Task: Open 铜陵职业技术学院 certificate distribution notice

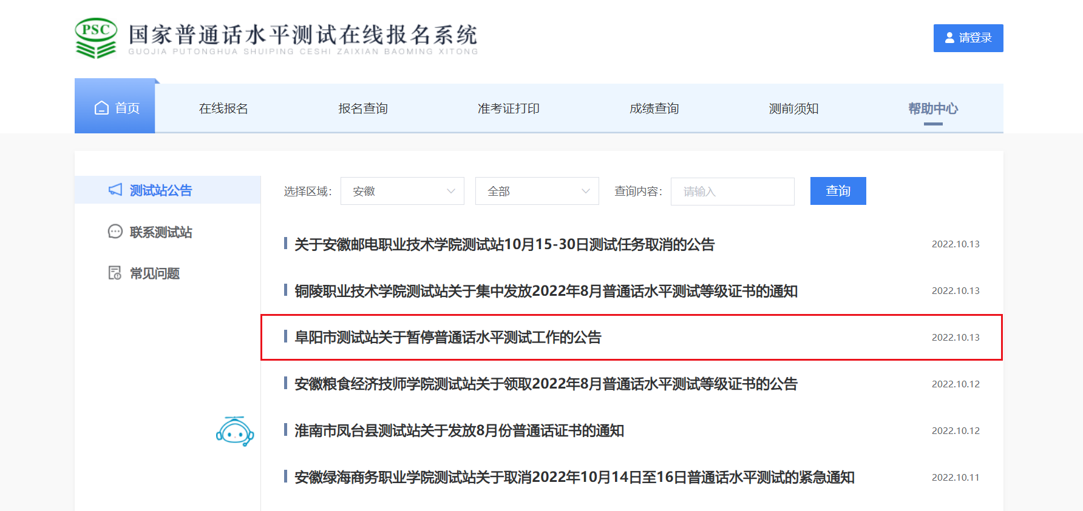Action: [x=546, y=291]
